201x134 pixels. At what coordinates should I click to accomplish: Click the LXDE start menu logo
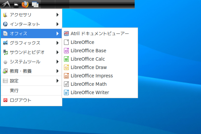(x=6, y=4)
